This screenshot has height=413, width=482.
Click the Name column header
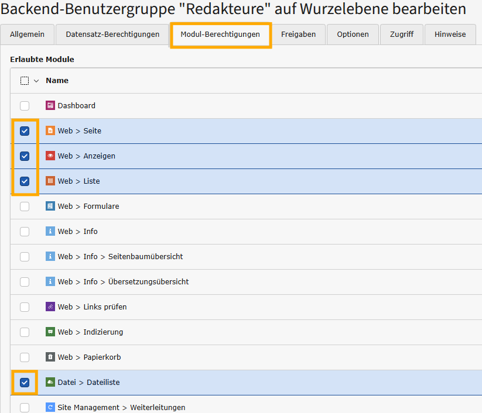[x=57, y=81]
